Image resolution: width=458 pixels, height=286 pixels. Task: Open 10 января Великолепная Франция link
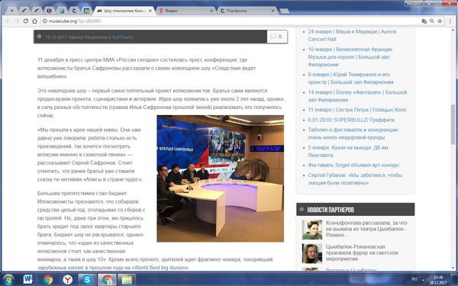tap(350, 57)
